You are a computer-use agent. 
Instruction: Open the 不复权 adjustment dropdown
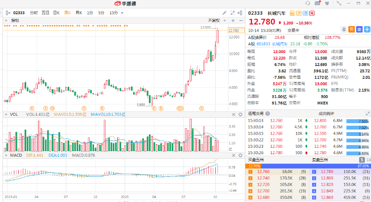point(225,21)
